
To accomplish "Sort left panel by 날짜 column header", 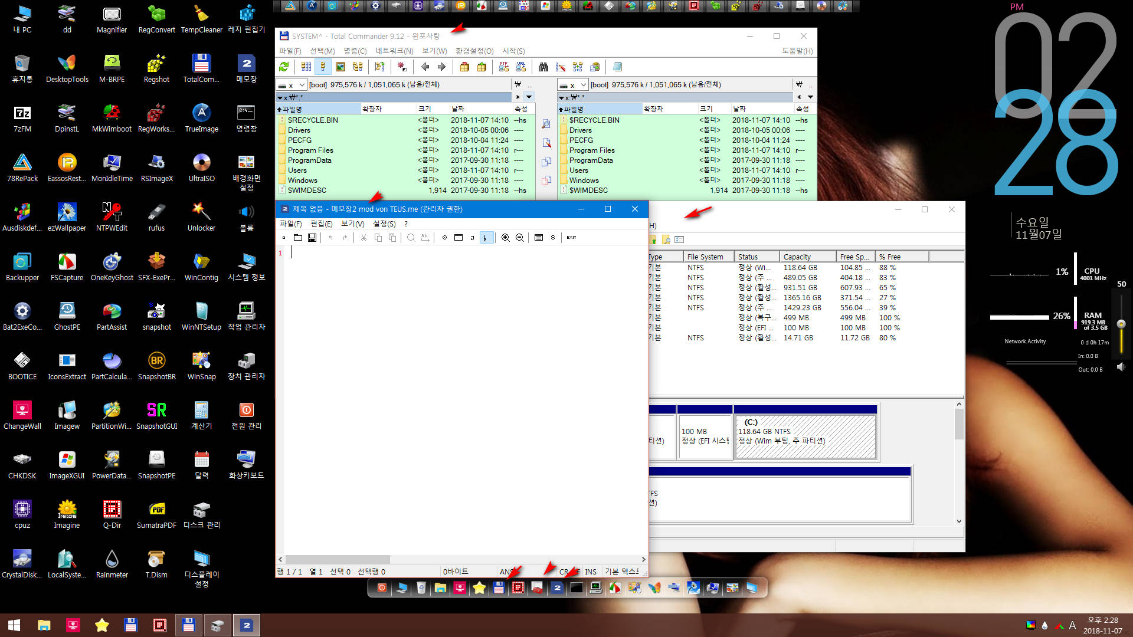I will coord(481,109).
